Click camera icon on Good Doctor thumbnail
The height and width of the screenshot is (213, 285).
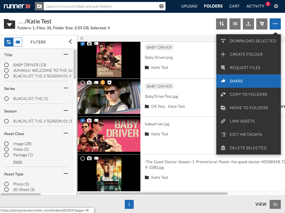click(x=89, y=158)
